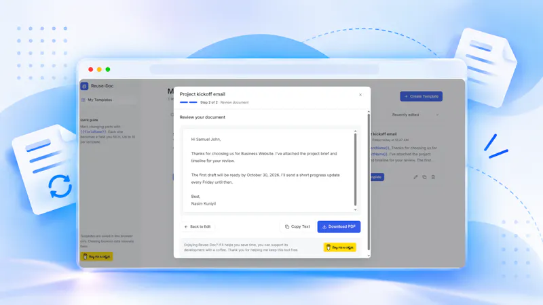Click the 'Best,' closing line
Viewport: 543px width, 305px height.
195,197
